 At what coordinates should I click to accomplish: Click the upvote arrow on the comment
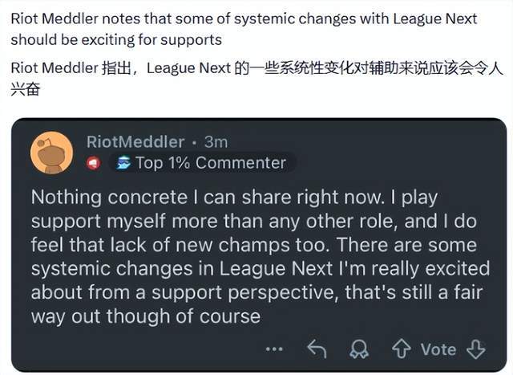(401, 349)
